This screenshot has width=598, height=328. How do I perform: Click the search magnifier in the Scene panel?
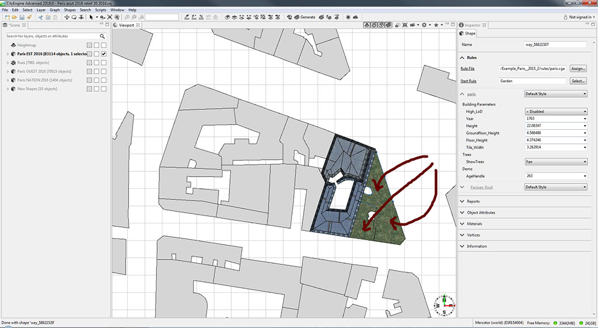pos(102,36)
